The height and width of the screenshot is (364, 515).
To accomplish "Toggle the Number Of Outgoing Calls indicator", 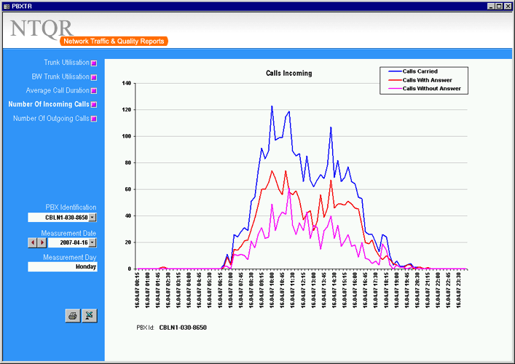I will click(x=94, y=119).
